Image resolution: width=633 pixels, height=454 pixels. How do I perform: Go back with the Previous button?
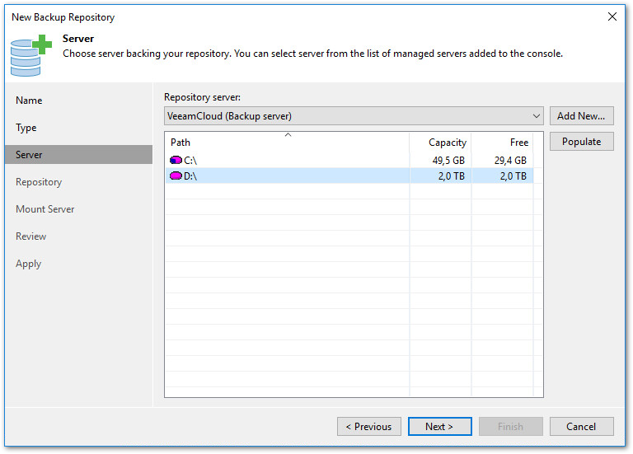[x=368, y=427]
